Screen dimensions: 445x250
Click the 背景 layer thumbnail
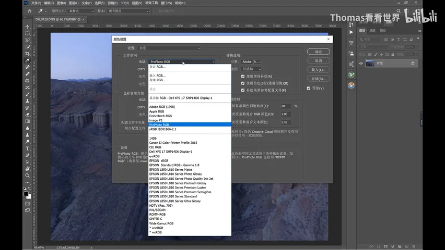coord(369,63)
